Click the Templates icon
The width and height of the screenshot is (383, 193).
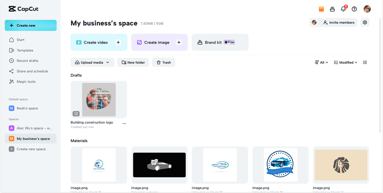pos(11,50)
